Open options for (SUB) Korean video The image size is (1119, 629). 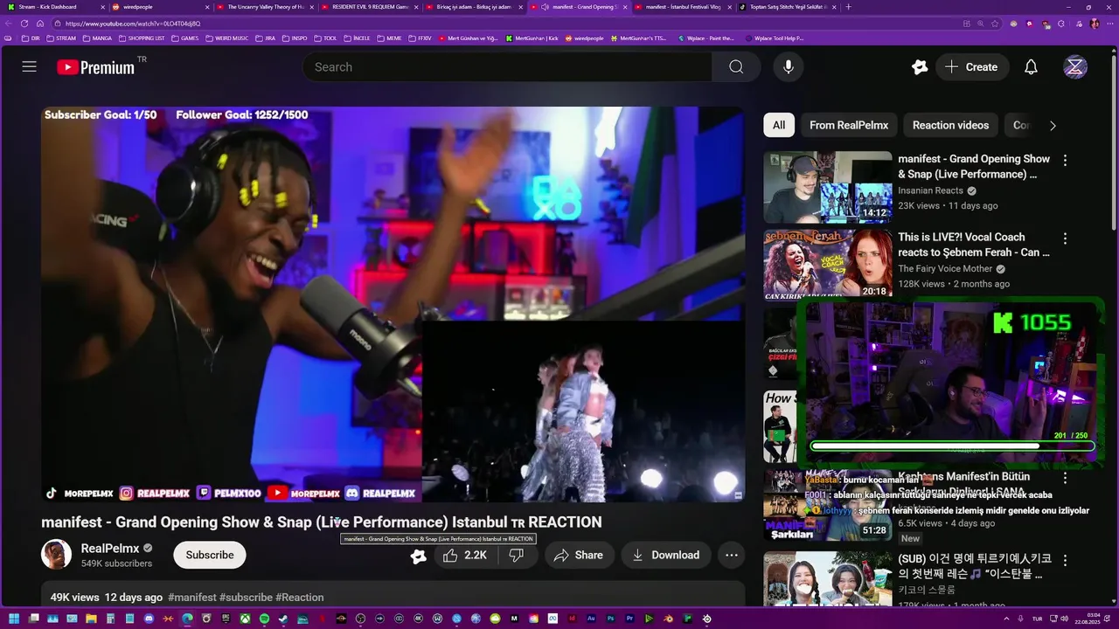(x=1065, y=560)
